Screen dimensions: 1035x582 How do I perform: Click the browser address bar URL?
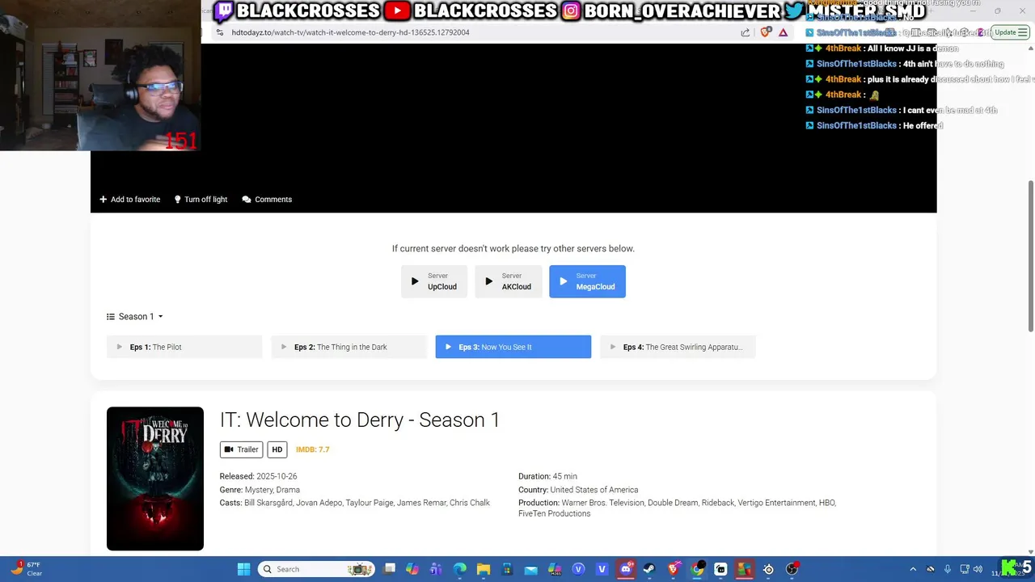[x=350, y=32]
